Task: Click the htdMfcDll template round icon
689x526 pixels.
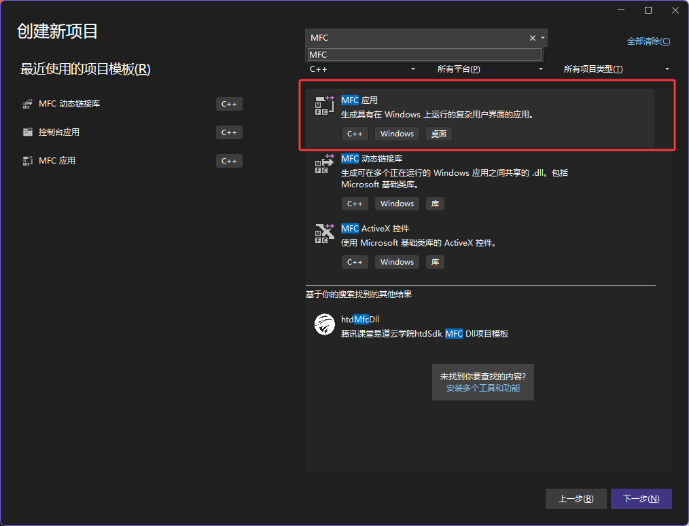Action: coord(324,324)
